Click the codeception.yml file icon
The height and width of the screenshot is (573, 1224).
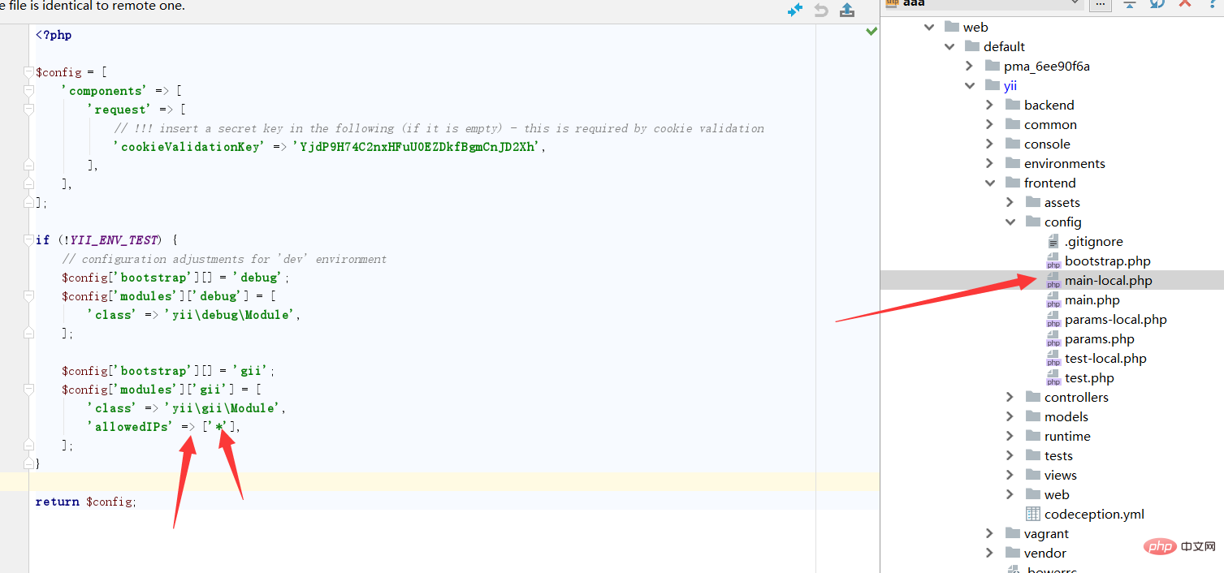pyautogui.click(x=1032, y=514)
